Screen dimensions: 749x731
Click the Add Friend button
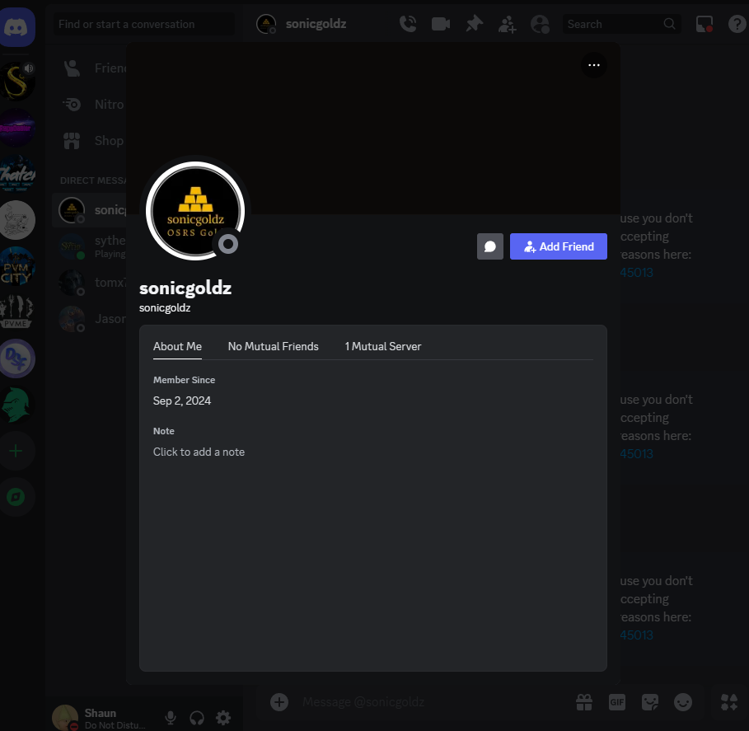pyautogui.click(x=559, y=246)
